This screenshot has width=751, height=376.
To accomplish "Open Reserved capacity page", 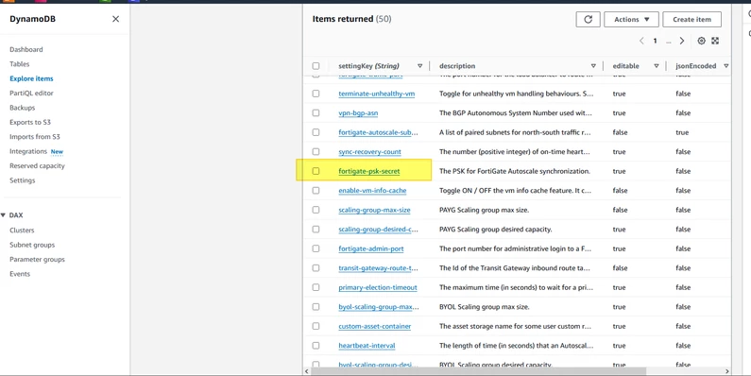I will 37,165.
